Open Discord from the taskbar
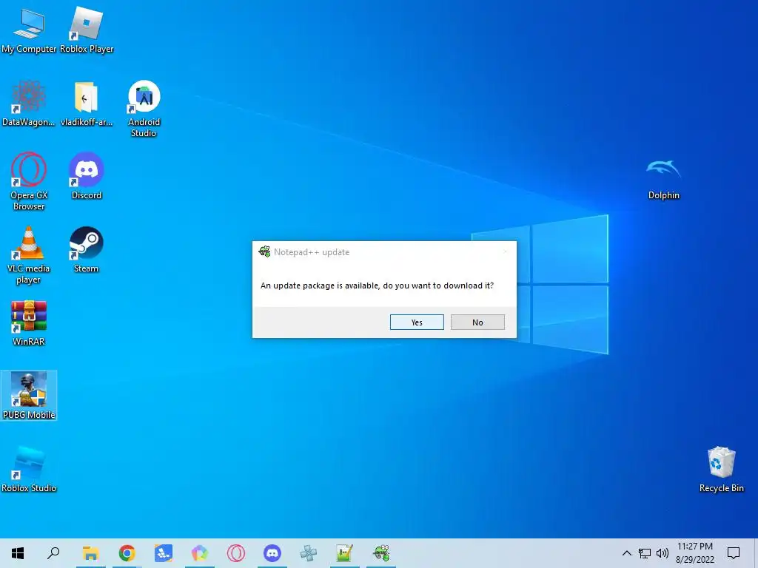 [x=272, y=553]
